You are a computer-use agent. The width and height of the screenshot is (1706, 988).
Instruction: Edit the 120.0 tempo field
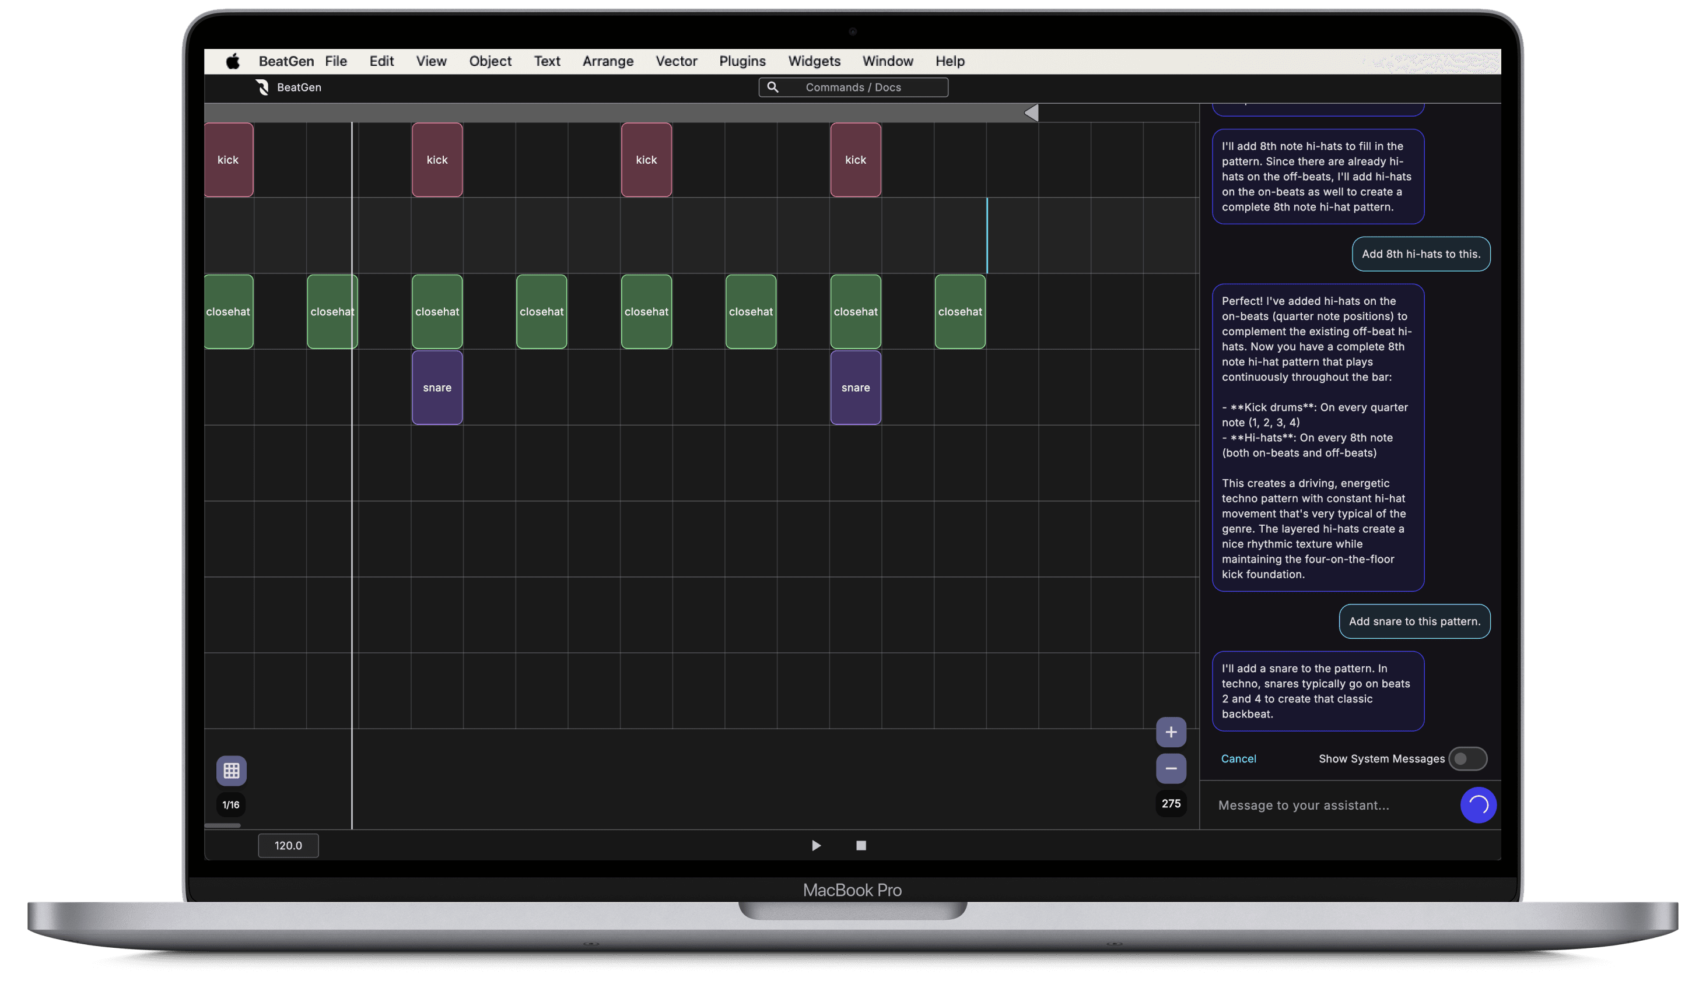click(288, 845)
